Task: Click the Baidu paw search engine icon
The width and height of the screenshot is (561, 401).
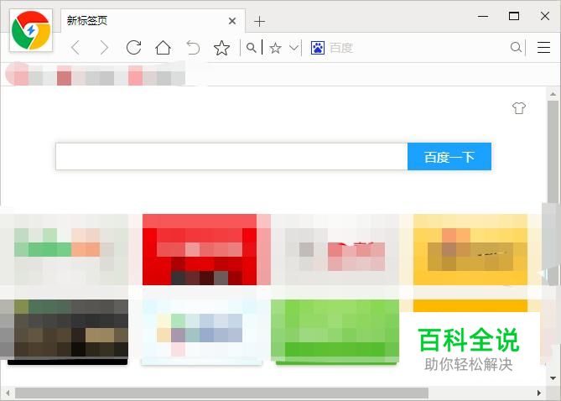Action: (x=318, y=48)
